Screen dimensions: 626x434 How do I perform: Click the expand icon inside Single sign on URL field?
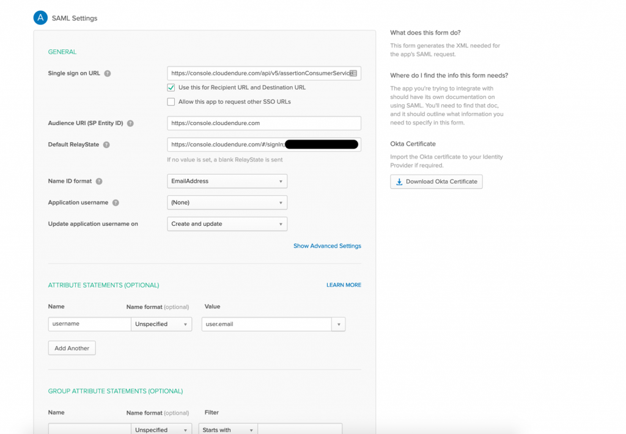[353, 73]
